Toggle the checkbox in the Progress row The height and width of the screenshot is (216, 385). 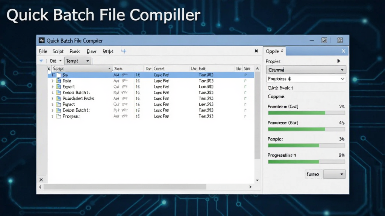[245, 116]
